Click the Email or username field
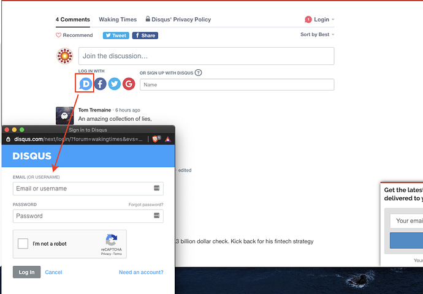The height and width of the screenshot is (294, 423). pyautogui.click(x=88, y=189)
